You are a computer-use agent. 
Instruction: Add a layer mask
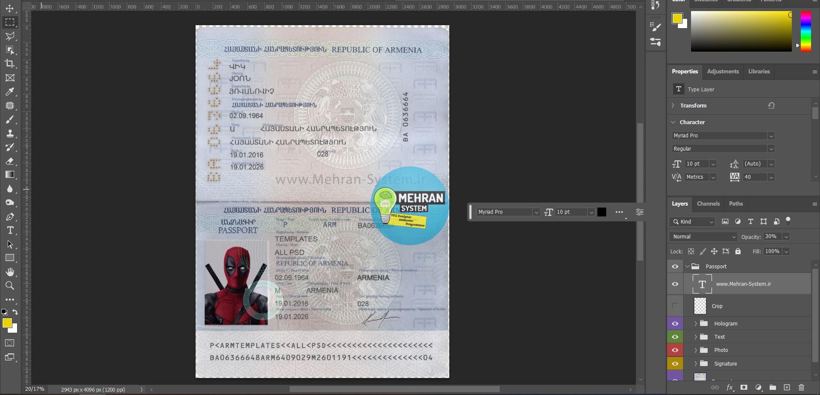[x=744, y=388]
